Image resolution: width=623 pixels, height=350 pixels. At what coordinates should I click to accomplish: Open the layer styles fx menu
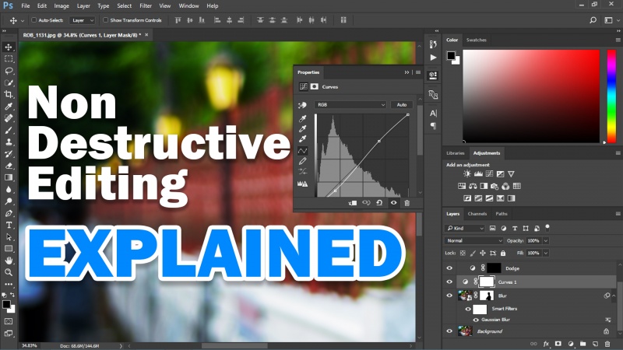tap(547, 344)
